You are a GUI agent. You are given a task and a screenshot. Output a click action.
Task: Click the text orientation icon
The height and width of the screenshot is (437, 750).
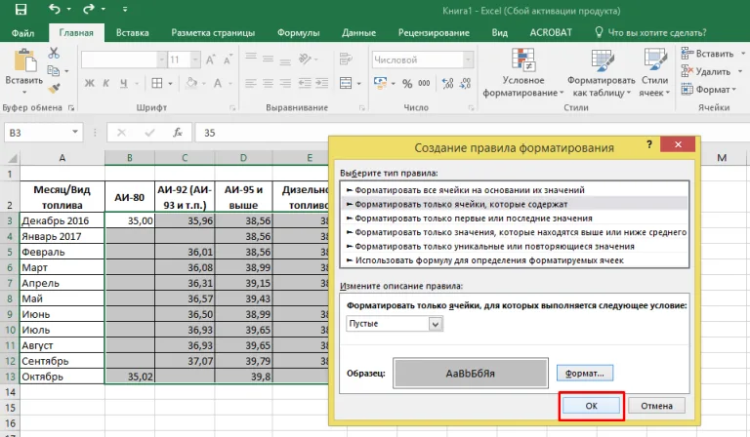305,60
